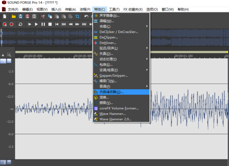Open Wave Hammer 2.0 effect

click(121, 119)
